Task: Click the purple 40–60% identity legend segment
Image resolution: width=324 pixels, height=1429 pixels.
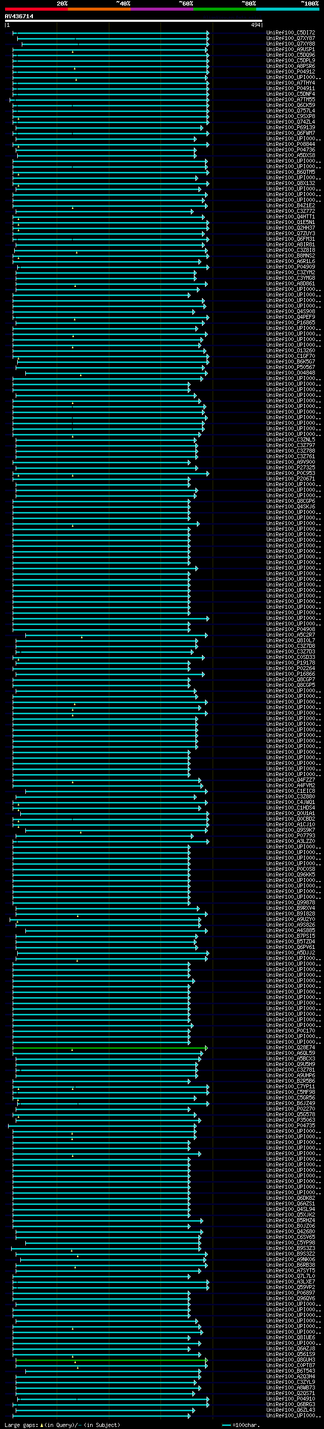Action: click(161, 9)
